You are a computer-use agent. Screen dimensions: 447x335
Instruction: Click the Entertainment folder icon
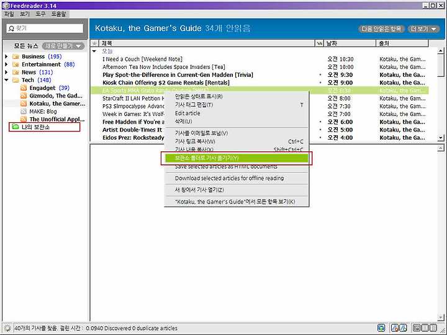point(16,65)
